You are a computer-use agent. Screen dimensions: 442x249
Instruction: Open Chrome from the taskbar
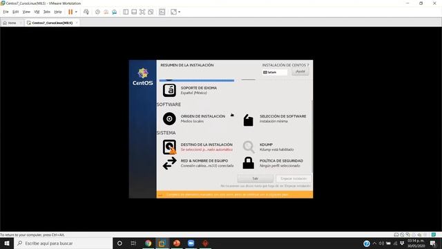tap(148, 243)
